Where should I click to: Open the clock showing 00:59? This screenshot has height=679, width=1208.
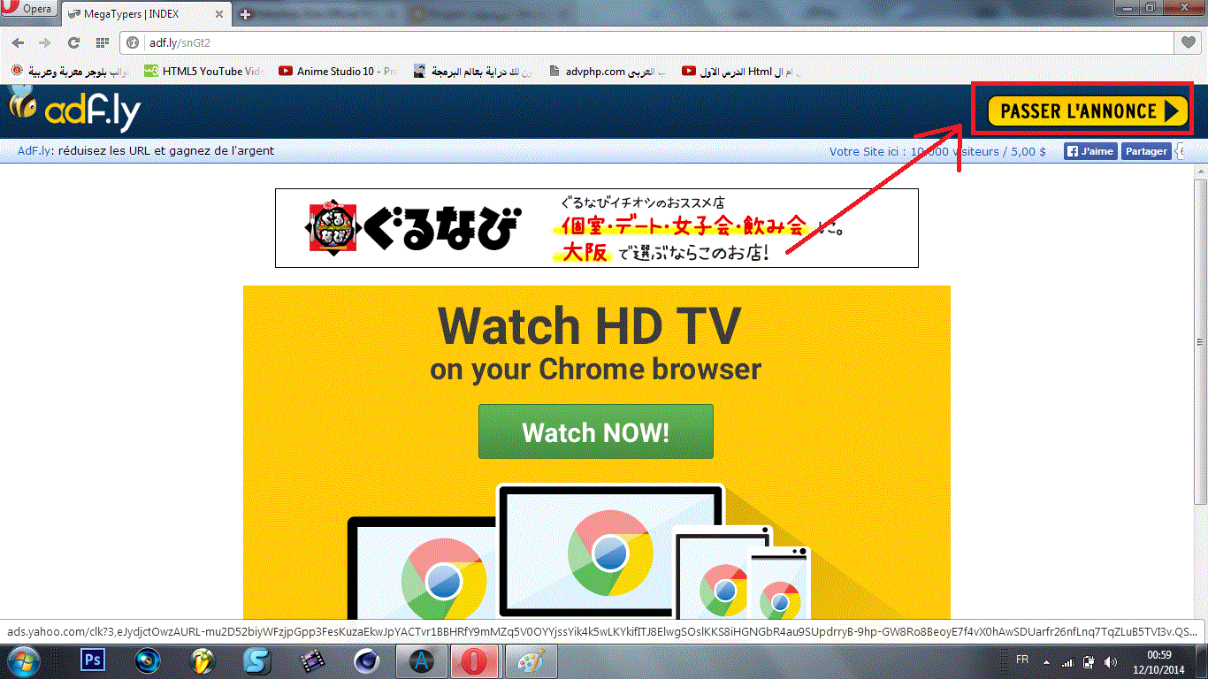[x=1160, y=660]
